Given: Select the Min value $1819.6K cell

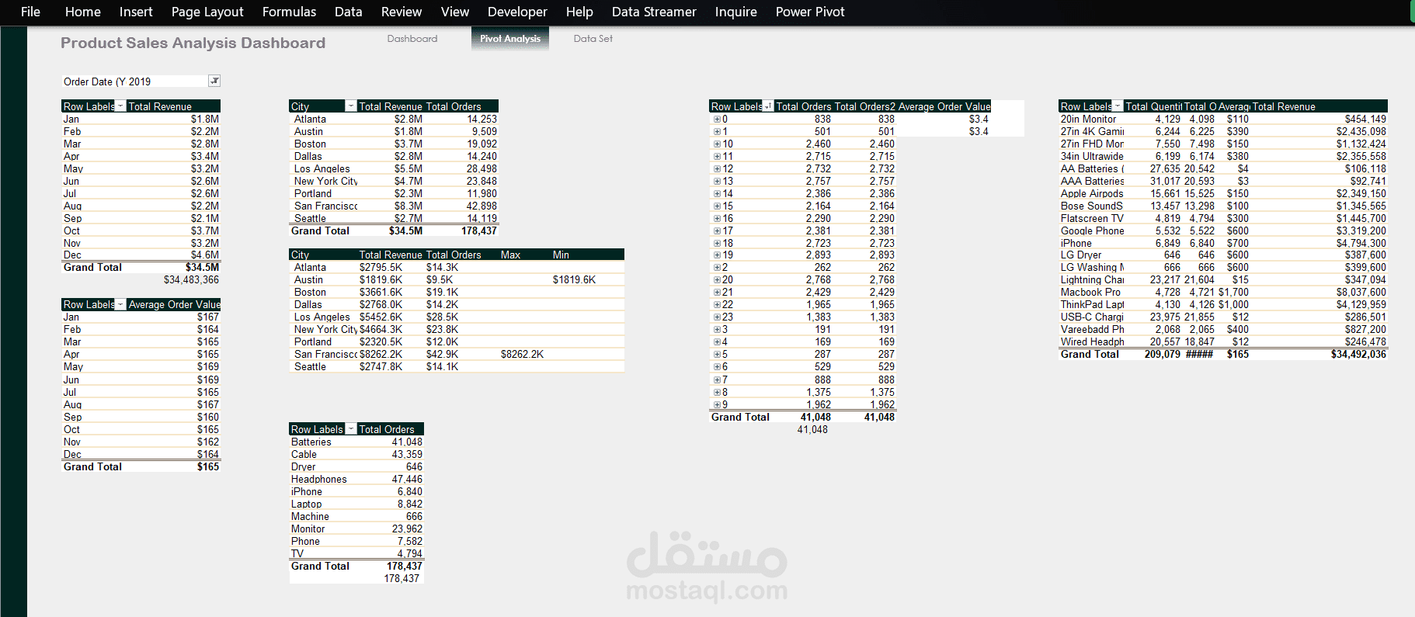Looking at the screenshot, I should click(574, 280).
